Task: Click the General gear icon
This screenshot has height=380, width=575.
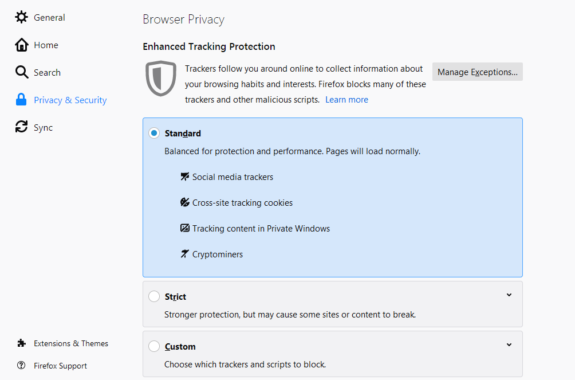Action: [x=21, y=17]
